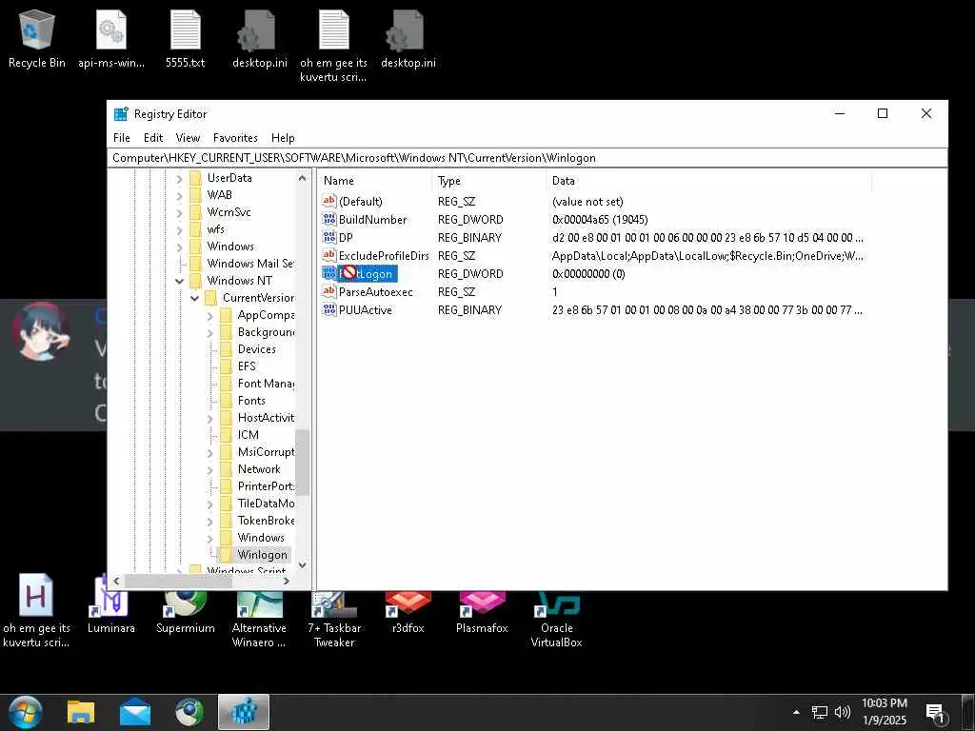Image resolution: width=975 pixels, height=731 pixels.
Task: Open the Windows Start orb
Action: [26, 712]
